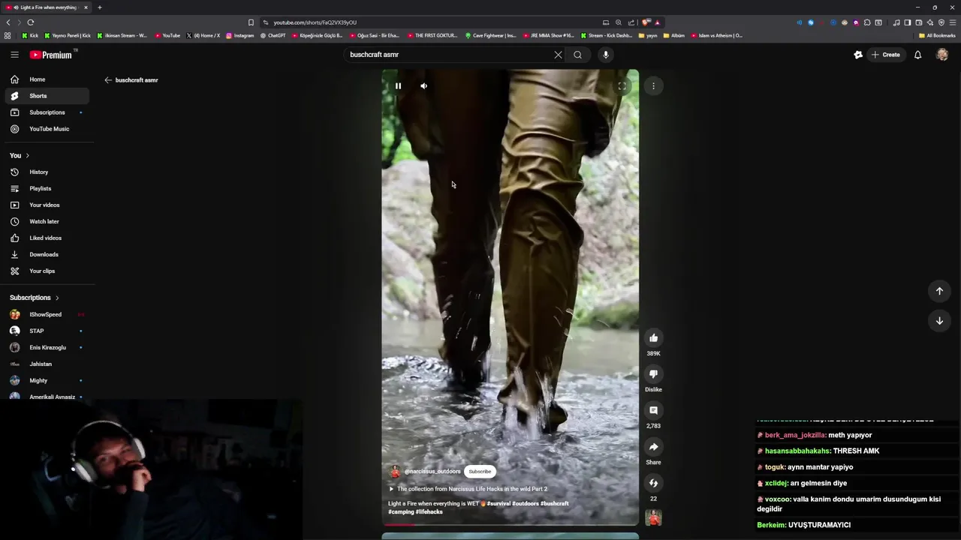Select Shorts in the sidebar
Viewport: 961px width, 540px height.
pos(47,96)
